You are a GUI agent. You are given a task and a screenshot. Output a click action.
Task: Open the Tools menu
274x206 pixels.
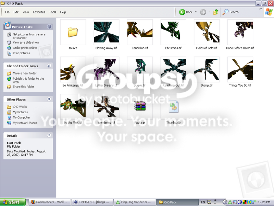53,12
